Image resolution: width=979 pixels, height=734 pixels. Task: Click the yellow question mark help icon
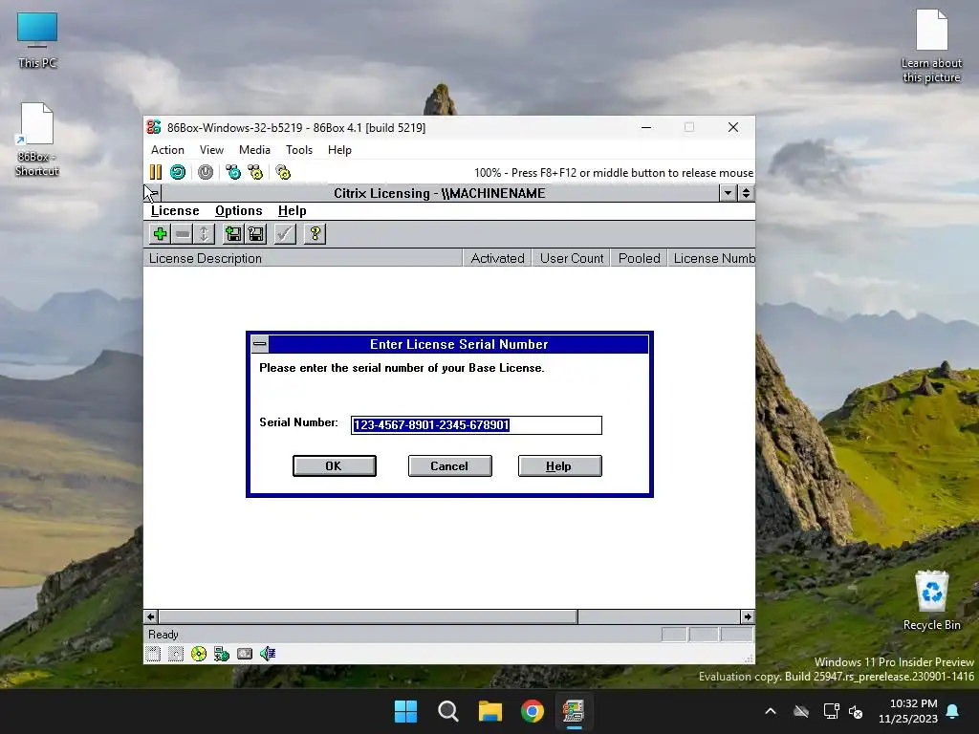(x=315, y=234)
